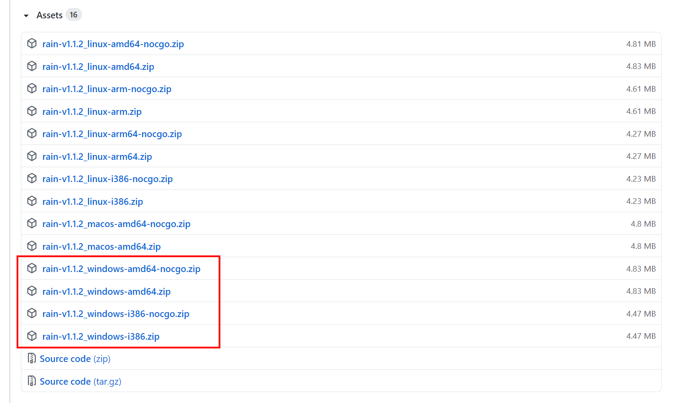
Task: Download rain-v1.1.2_windows-i386.zip
Action: [101, 336]
